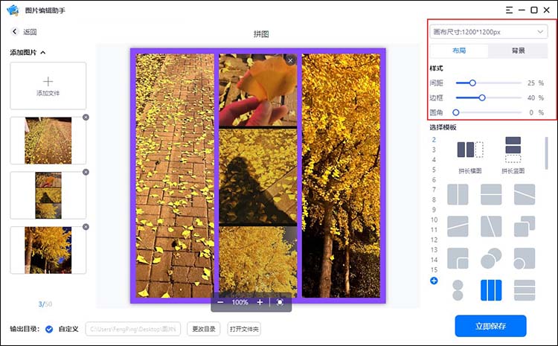This screenshot has height=346, width=558.
Task: Choose the overlapping circles template
Action: (491, 258)
